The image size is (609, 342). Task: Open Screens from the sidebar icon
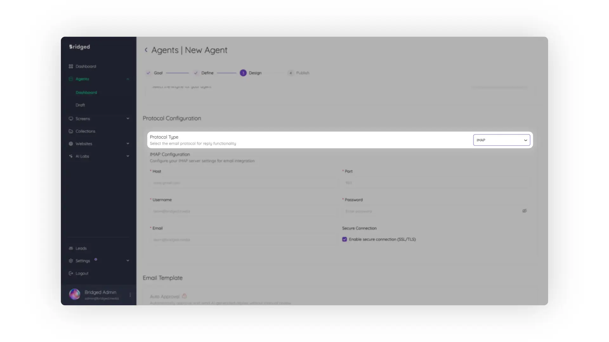tap(71, 118)
